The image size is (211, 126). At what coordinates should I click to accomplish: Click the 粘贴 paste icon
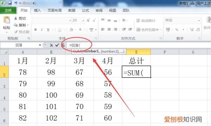tap(7, 20)
